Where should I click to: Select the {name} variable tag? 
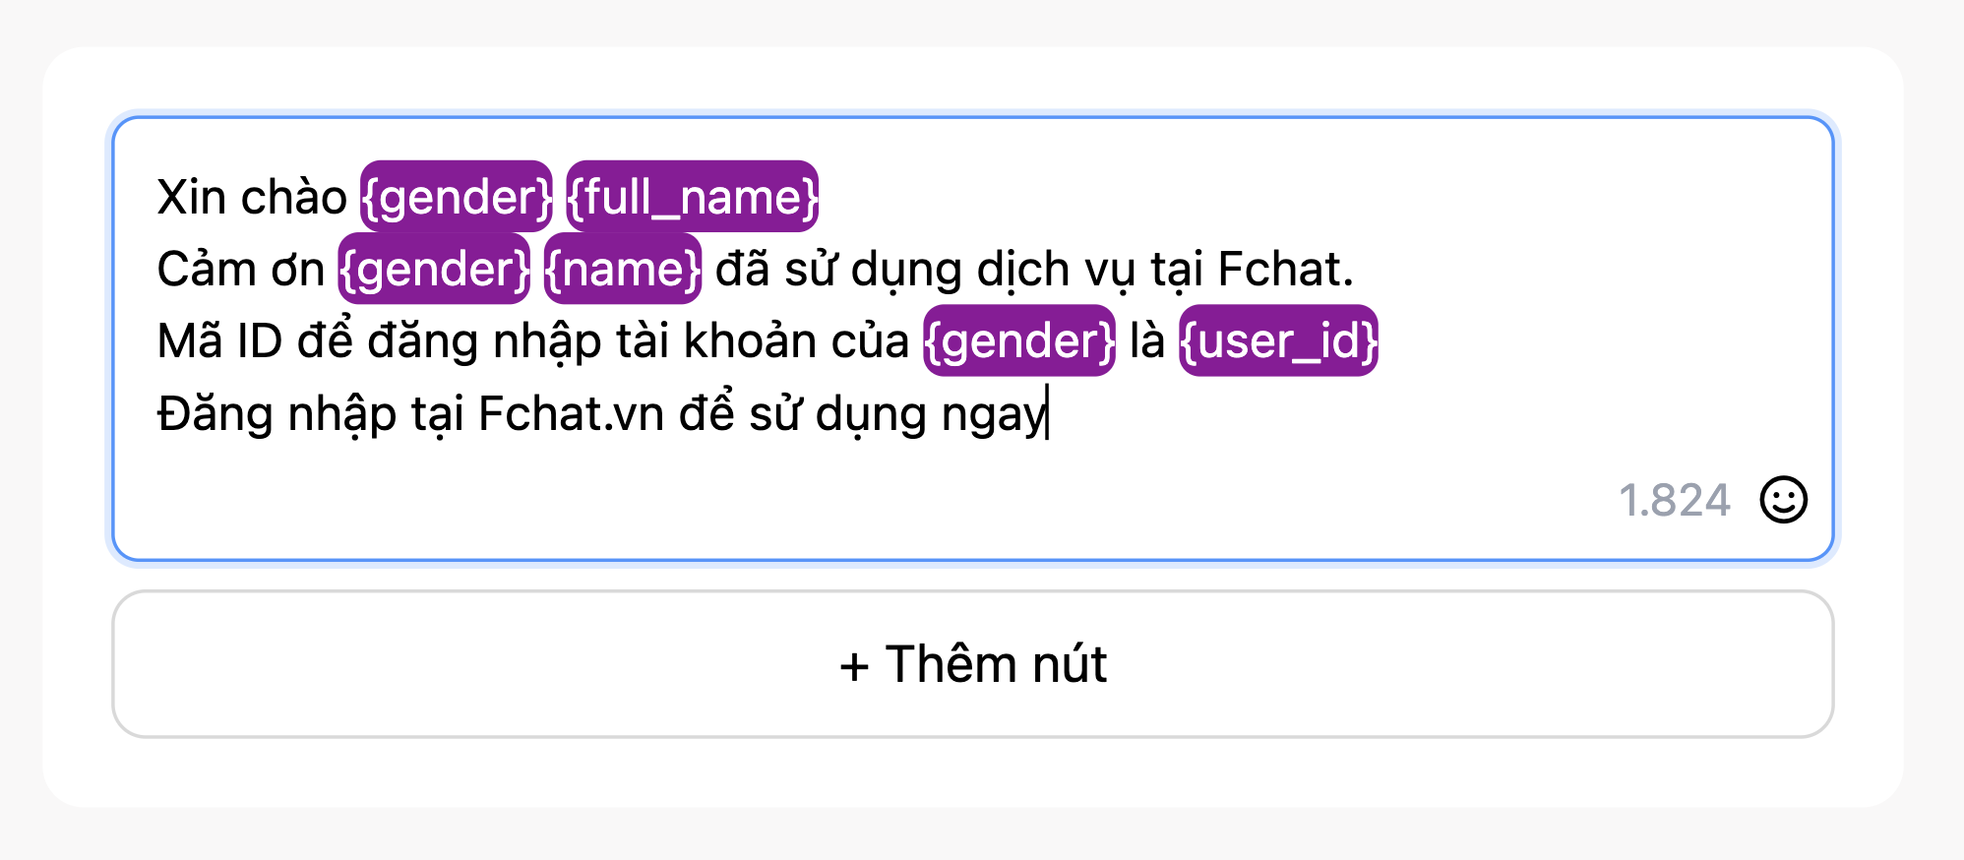point(623,270)
